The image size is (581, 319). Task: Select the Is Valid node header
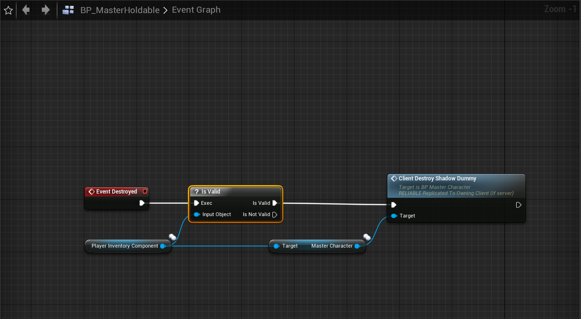coord(235,192)
